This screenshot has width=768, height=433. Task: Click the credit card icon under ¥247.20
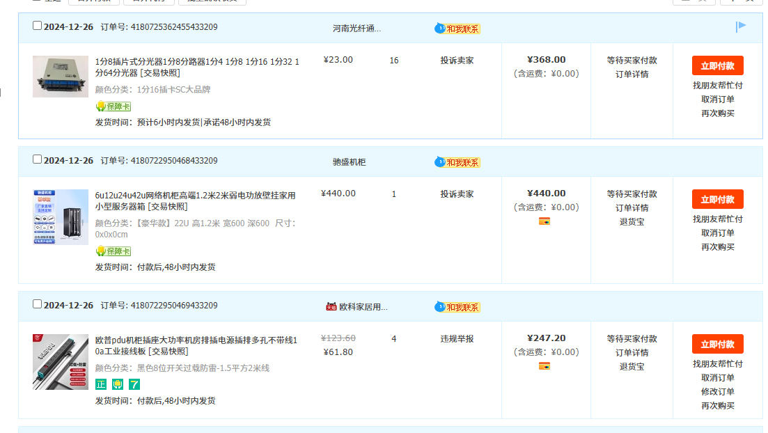pyautogui.click(x=544, y=366)
